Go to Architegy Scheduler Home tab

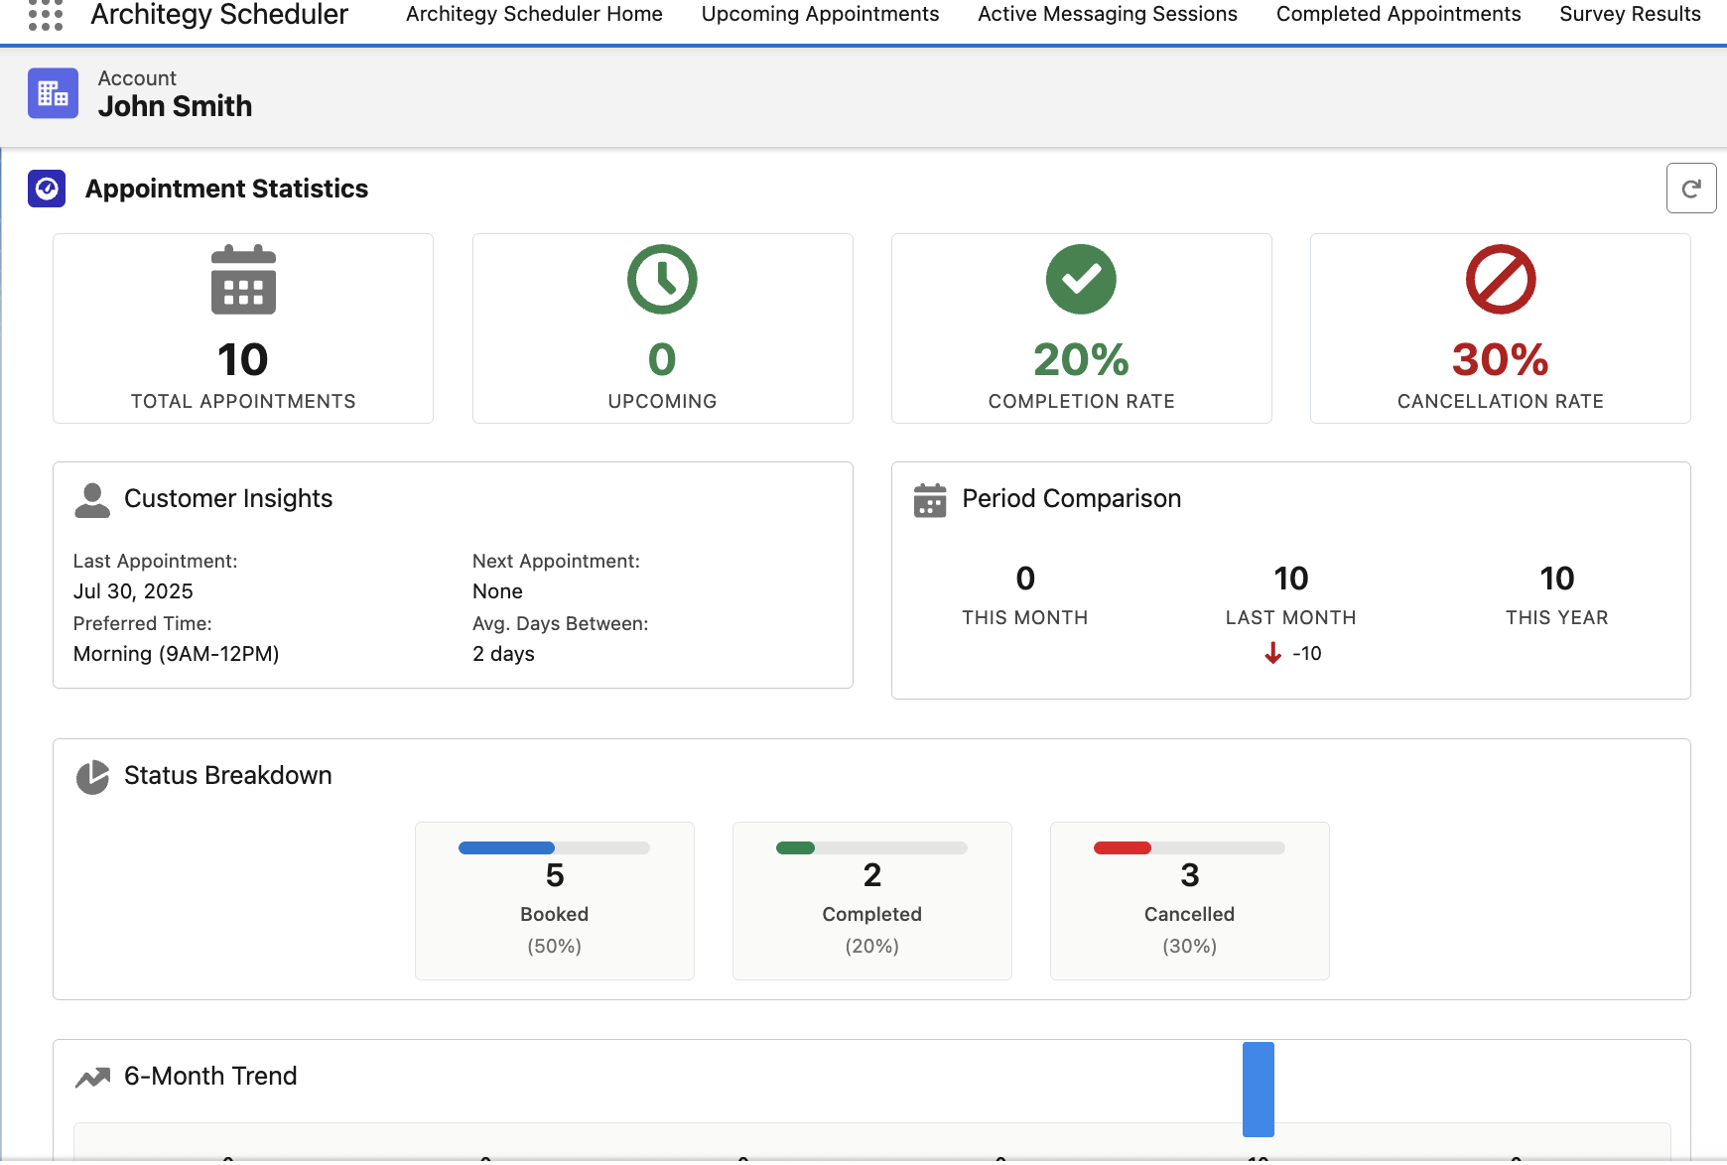coord(534,14)
